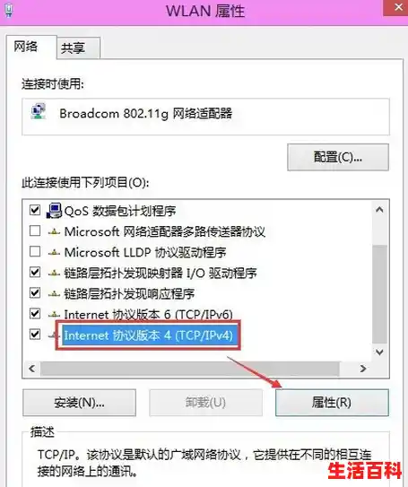Click the 属性(R) properties button
Image resolution: width=408 pixels, height=487 pixels.
[x=332, y=403]
